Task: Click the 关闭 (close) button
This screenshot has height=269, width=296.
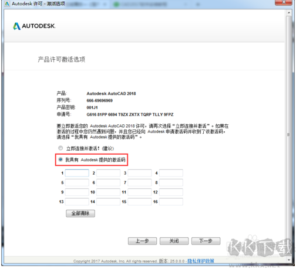Action: point(174,241)
